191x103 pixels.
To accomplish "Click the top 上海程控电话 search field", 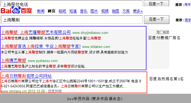I will [72, 3].
